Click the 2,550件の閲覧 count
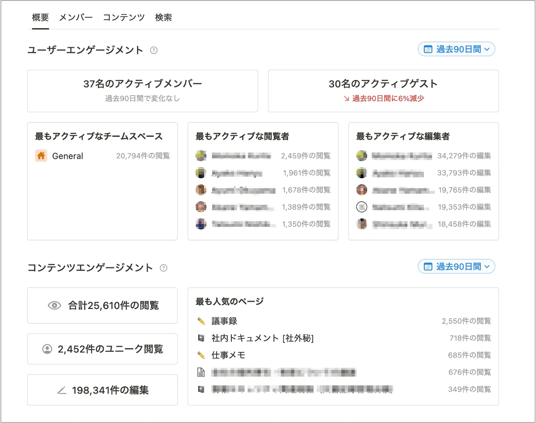Screen dimensions: 536x423 click(466, 321)
